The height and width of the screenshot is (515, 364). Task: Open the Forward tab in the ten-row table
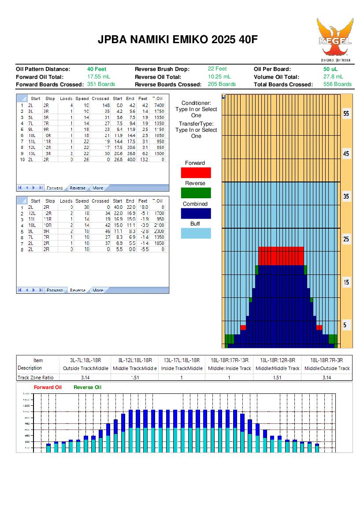pos(55,188)
